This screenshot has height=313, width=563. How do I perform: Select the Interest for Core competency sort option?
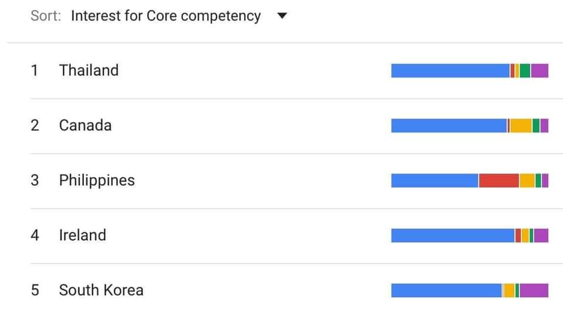point(166,16)
